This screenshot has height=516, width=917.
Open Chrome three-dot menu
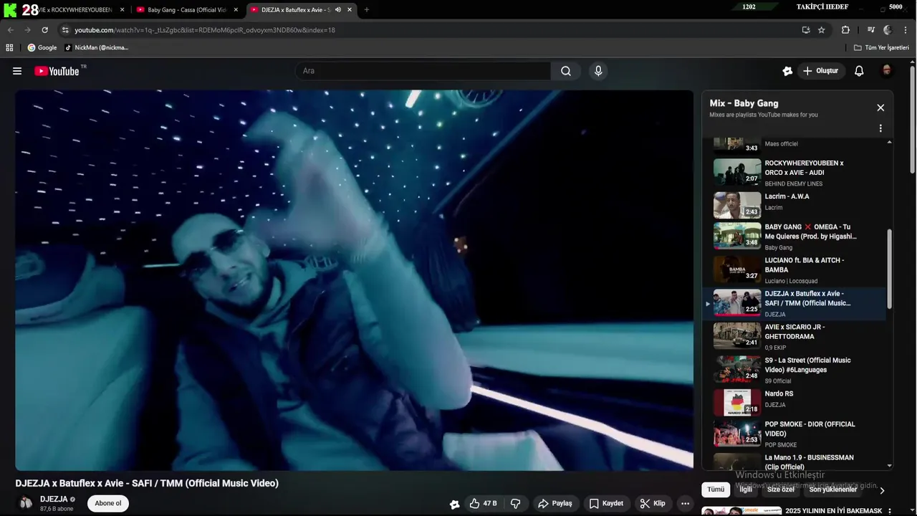906,30
